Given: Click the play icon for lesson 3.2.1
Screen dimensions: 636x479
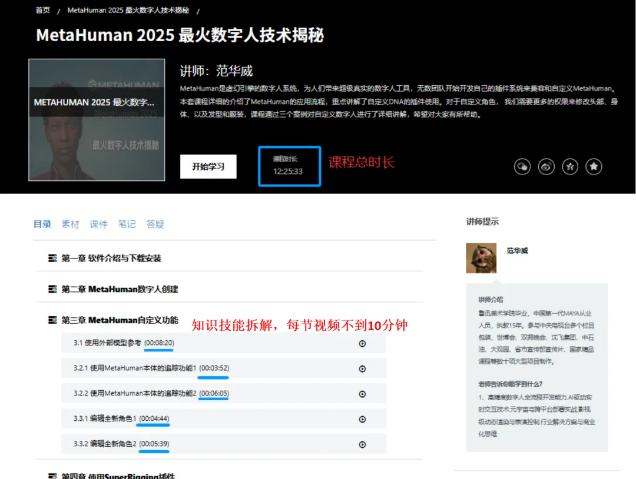Looking at the screenshot, I should point(362,369).
